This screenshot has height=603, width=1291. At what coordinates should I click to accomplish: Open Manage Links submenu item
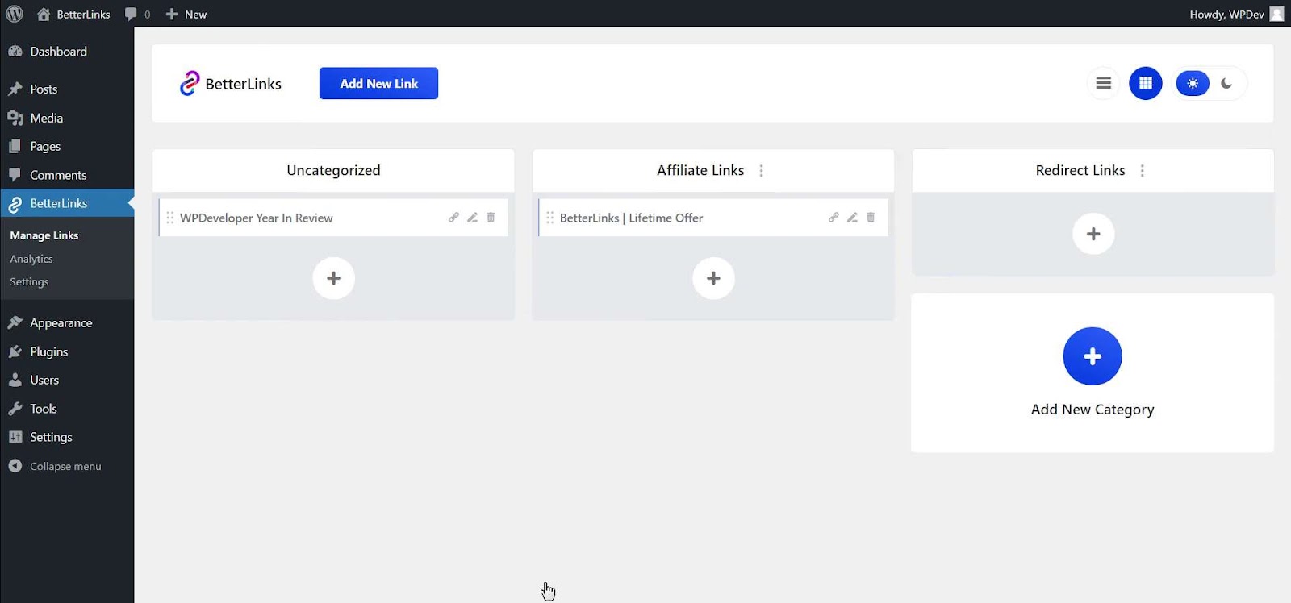click(x=44, y=235)
